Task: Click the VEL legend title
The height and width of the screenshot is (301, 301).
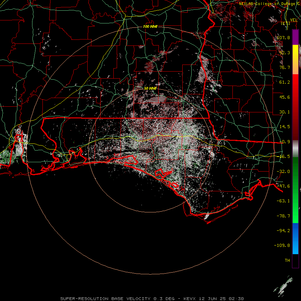Action: (294, 20)
